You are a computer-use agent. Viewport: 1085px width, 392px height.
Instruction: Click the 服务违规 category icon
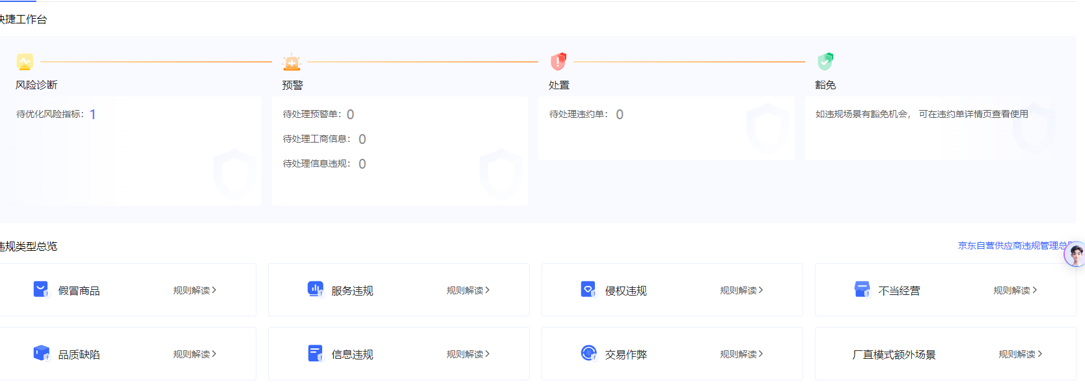tap(315, 290)
